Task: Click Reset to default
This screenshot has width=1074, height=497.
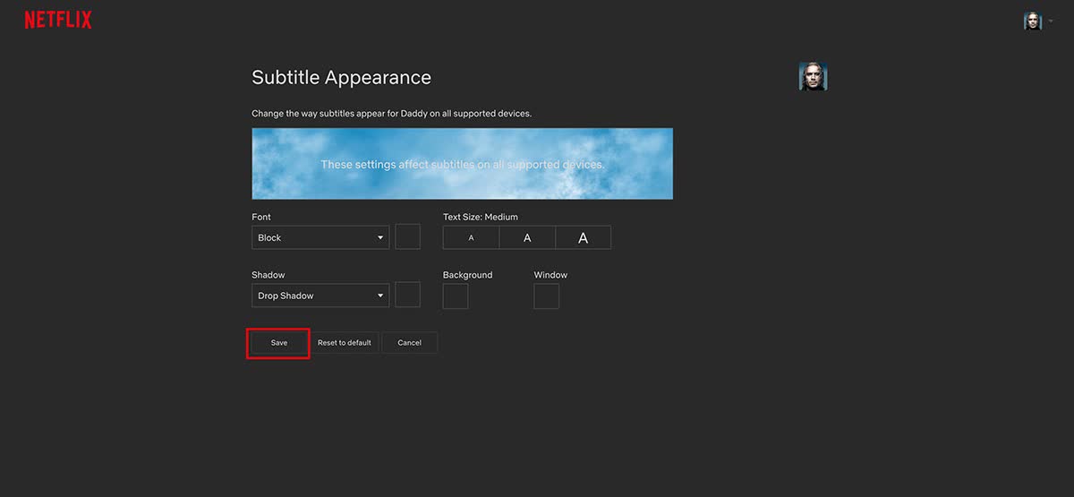Action: (345, 343)
